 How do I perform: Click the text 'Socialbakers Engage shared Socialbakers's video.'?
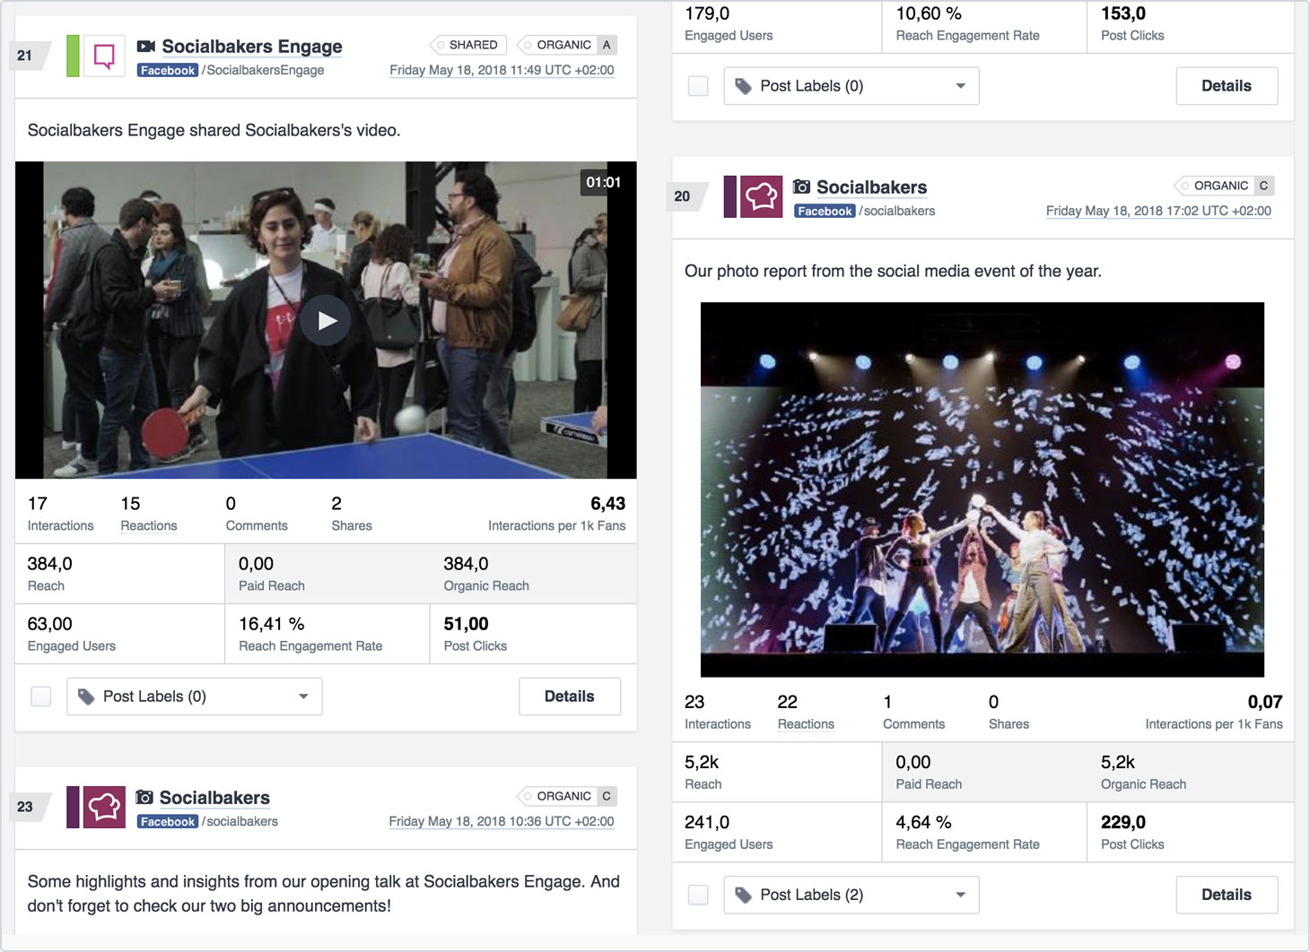tap(214, 130)
